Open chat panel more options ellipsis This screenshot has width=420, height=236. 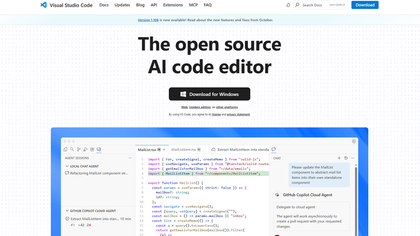tap(353, 158)
